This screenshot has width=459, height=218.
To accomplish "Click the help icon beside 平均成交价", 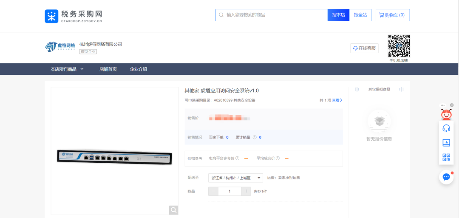I will [x=278, y=159].
